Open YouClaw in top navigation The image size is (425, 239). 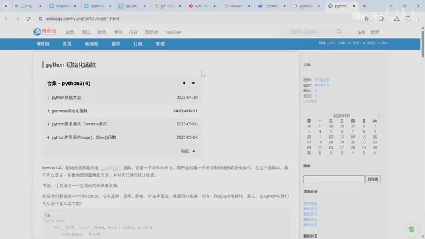(x=173, y=32)
